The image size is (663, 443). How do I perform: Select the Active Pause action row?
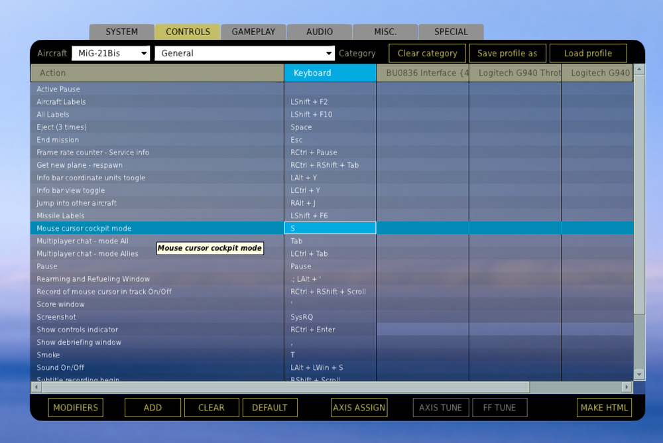(x=157, y=89)
